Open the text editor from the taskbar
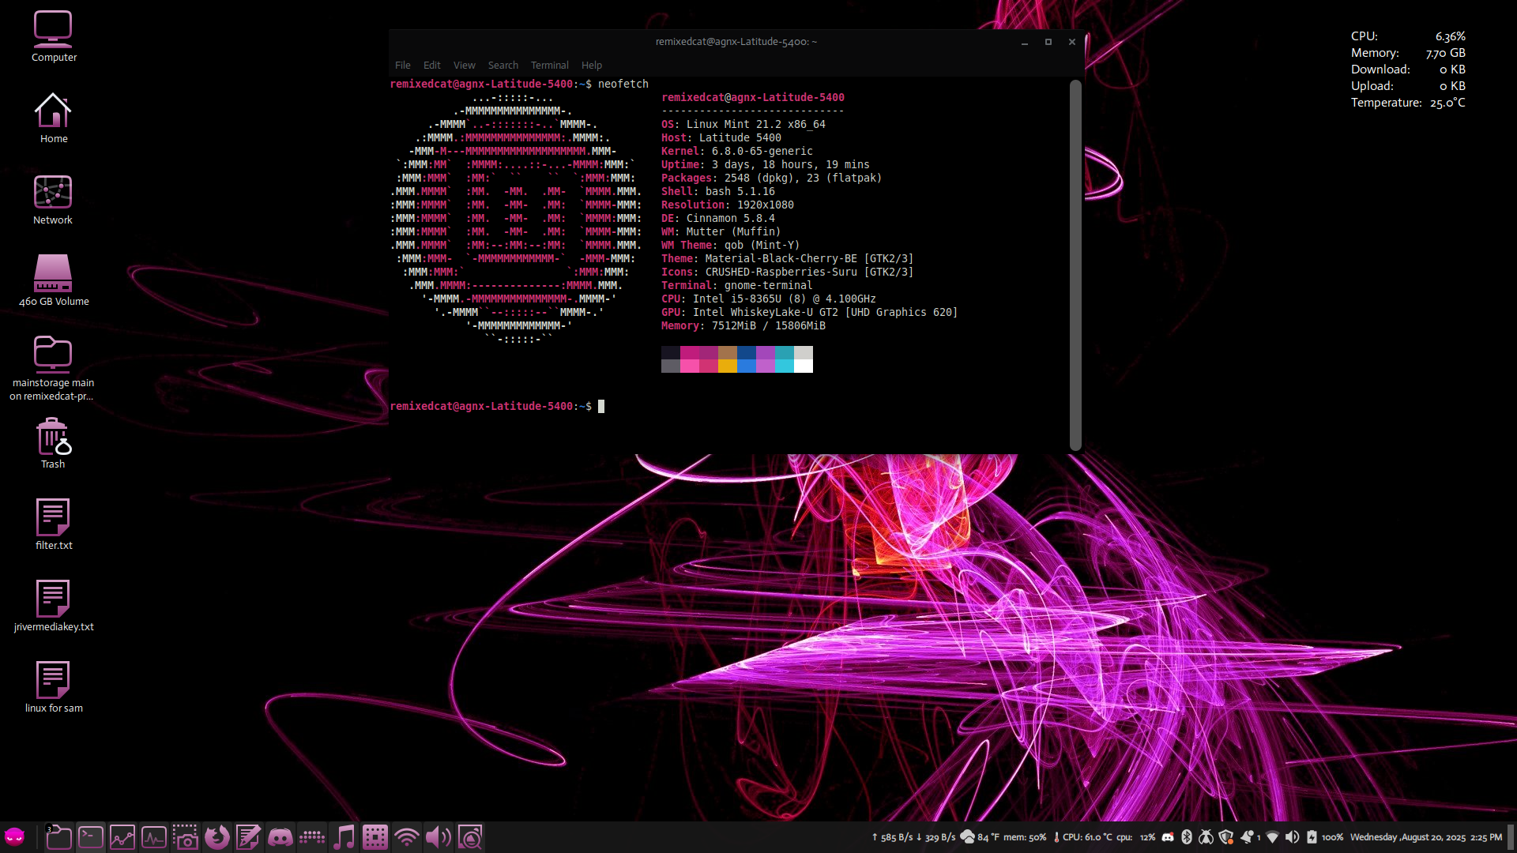1517x853 pixels. click(248, 836)
